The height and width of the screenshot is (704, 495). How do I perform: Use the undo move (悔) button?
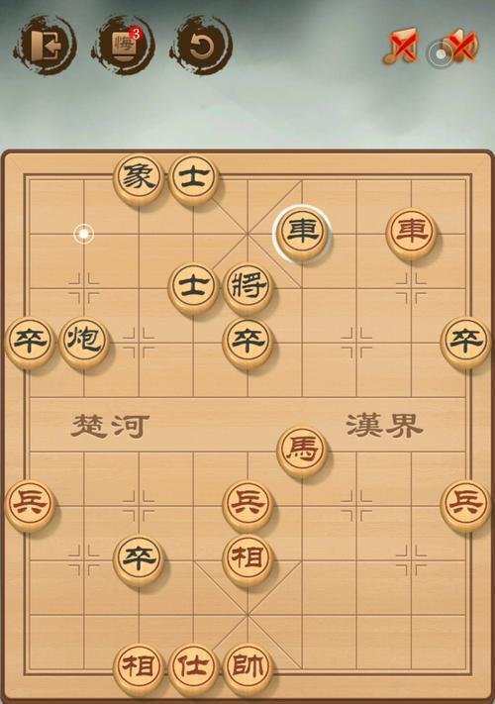124,45
